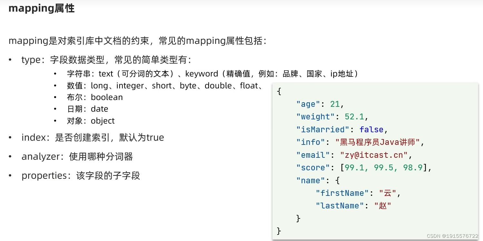Click the word "double" in the 数值 line
Viewport: 483px width, 241px height.
point(218,86)
